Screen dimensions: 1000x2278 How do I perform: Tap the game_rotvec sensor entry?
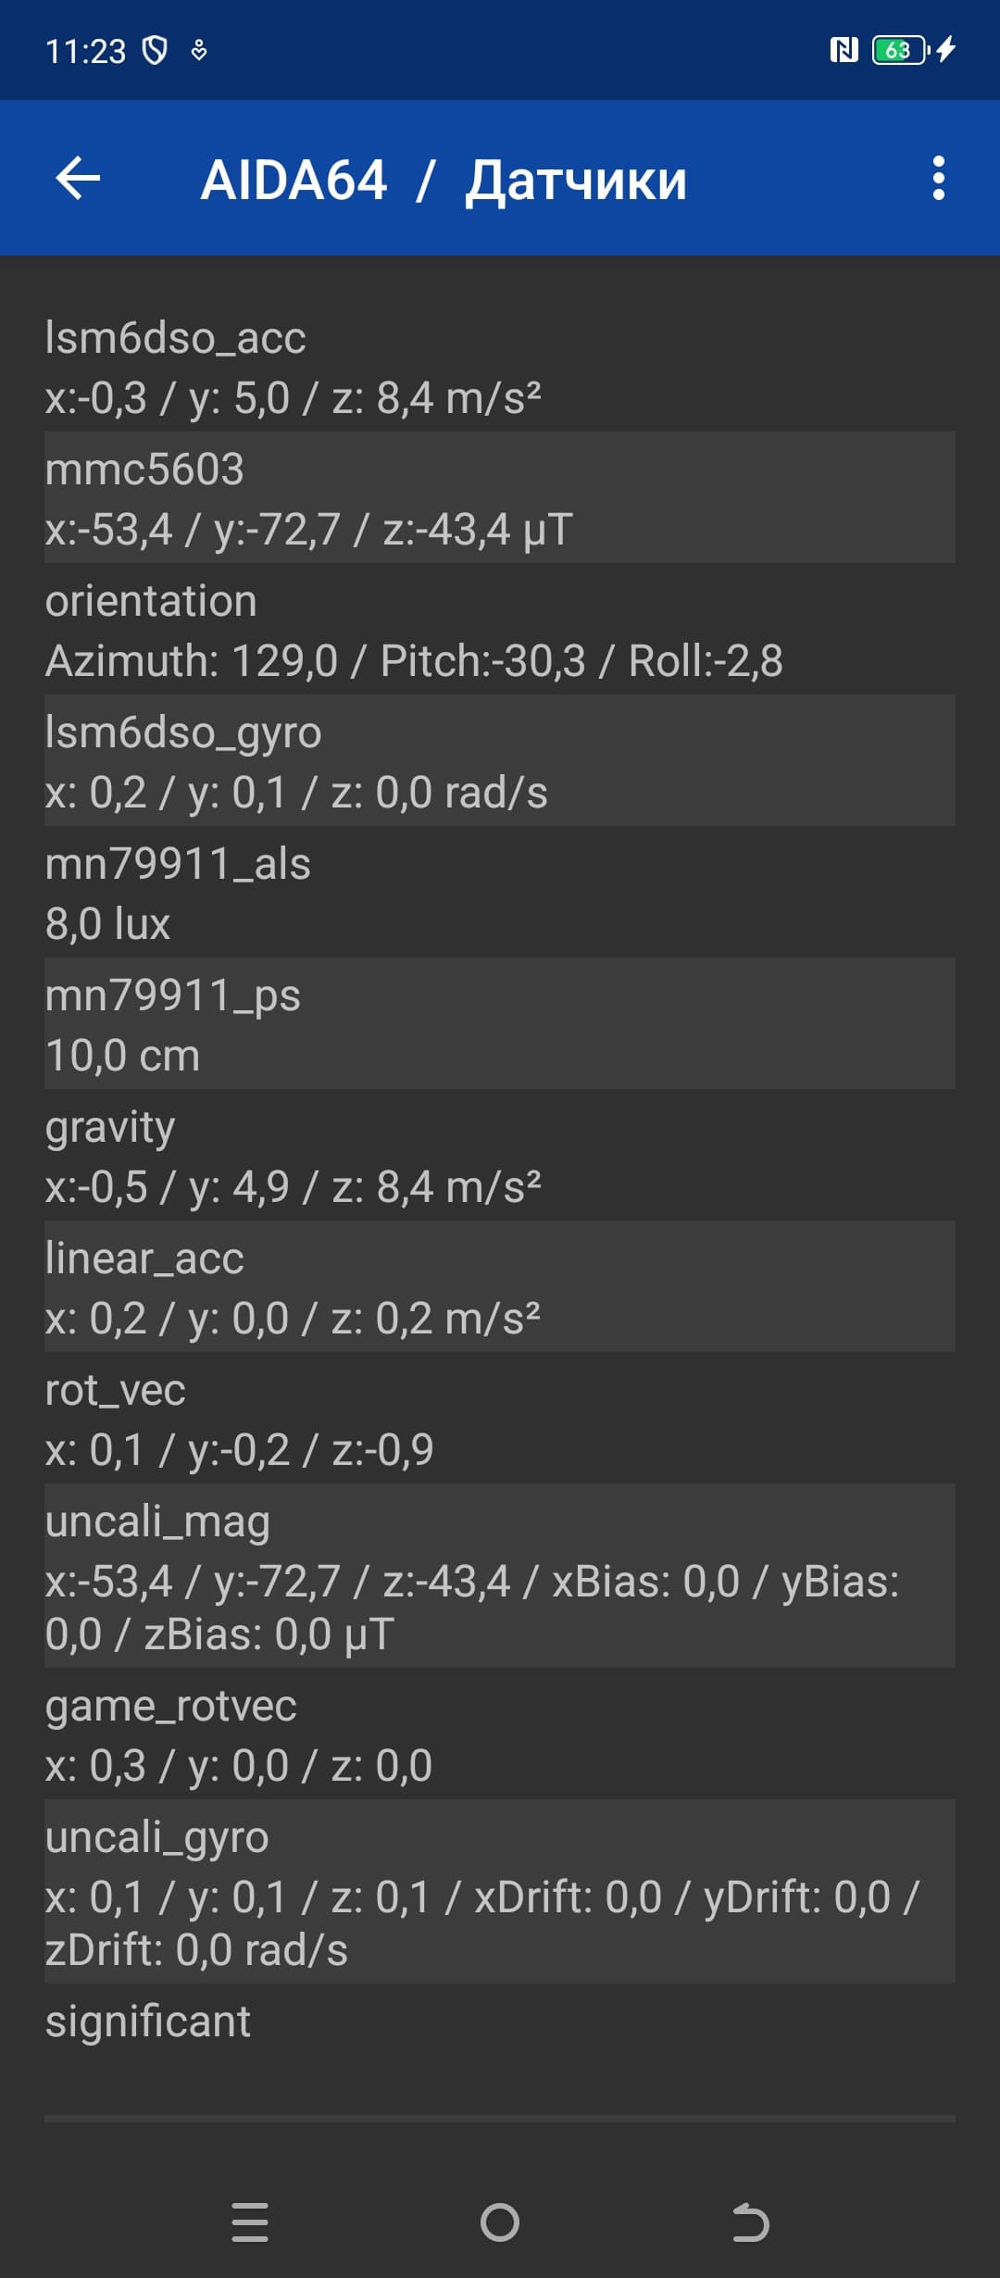pyautogui.click(x=500, y=1734)
